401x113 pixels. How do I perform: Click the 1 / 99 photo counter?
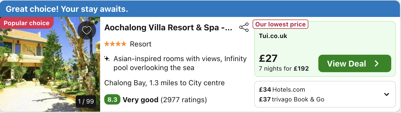coord(86,101)
